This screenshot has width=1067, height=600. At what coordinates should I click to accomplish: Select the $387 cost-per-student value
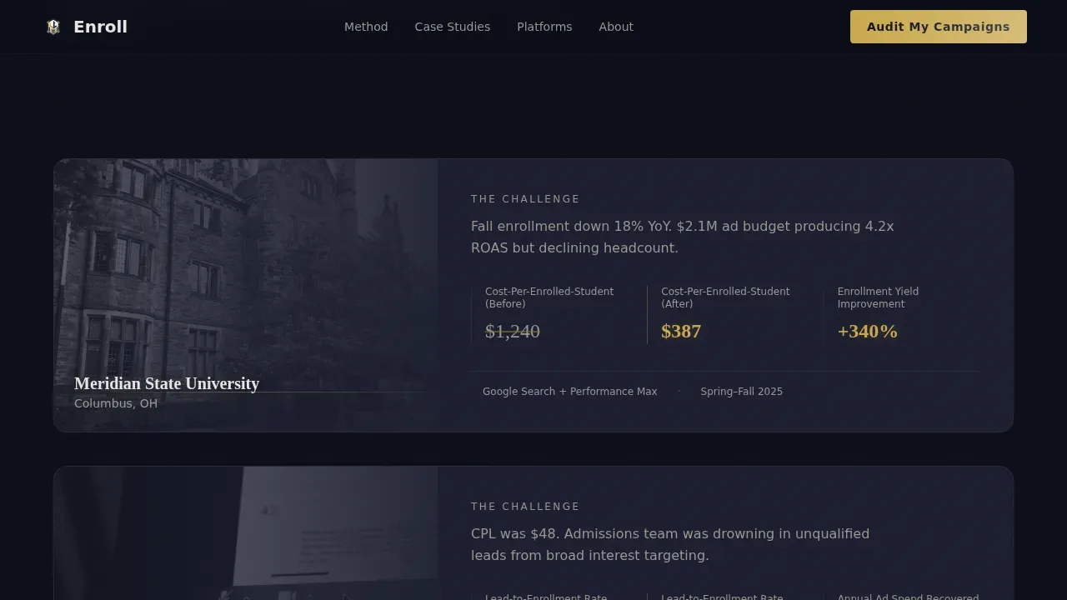tap(681, 332)
